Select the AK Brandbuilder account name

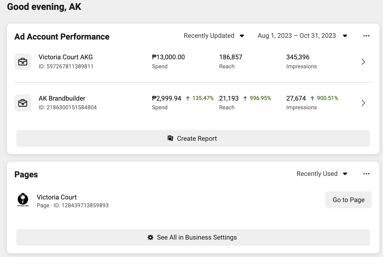click(62, 98)
